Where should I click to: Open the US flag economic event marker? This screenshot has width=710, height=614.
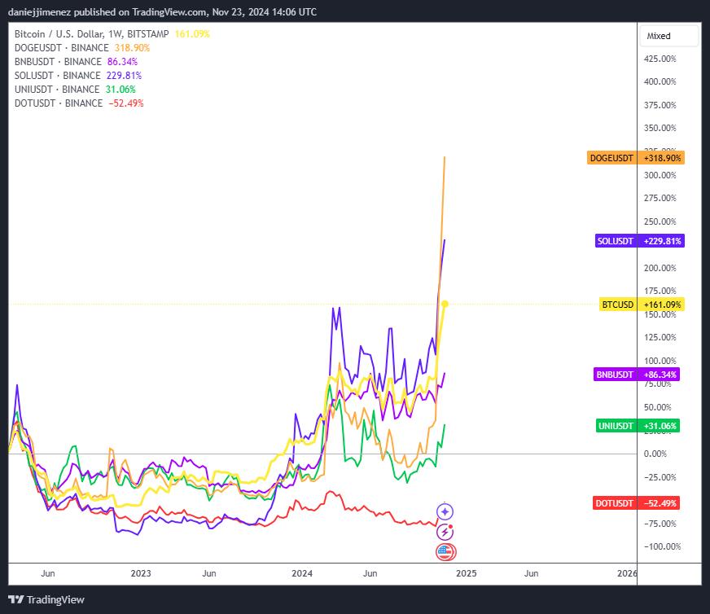click(x=445, y=552)
